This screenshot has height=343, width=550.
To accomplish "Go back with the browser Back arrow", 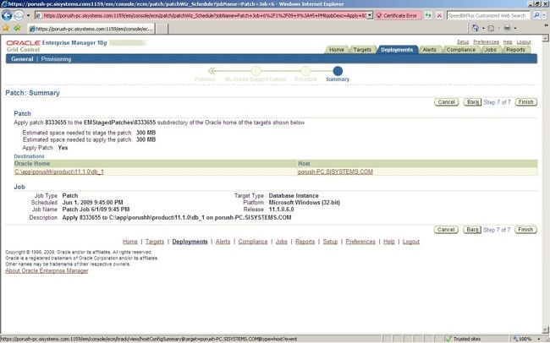I will coord(7,15).
